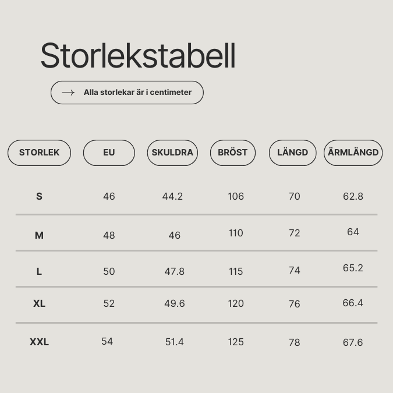Click the 67.6 sleeve value for XXL
Viewport: 393px width, 393px height.
point(353,342)
